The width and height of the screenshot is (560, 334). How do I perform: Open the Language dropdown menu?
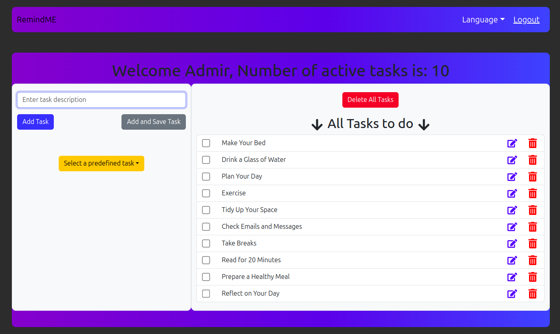[x=483, y=20]
